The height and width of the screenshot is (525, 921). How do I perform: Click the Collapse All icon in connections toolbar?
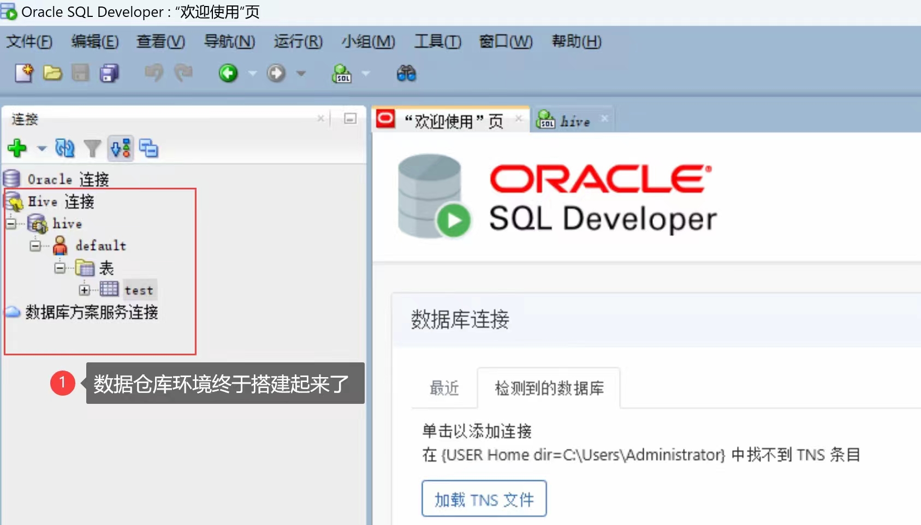coord(148,148)
